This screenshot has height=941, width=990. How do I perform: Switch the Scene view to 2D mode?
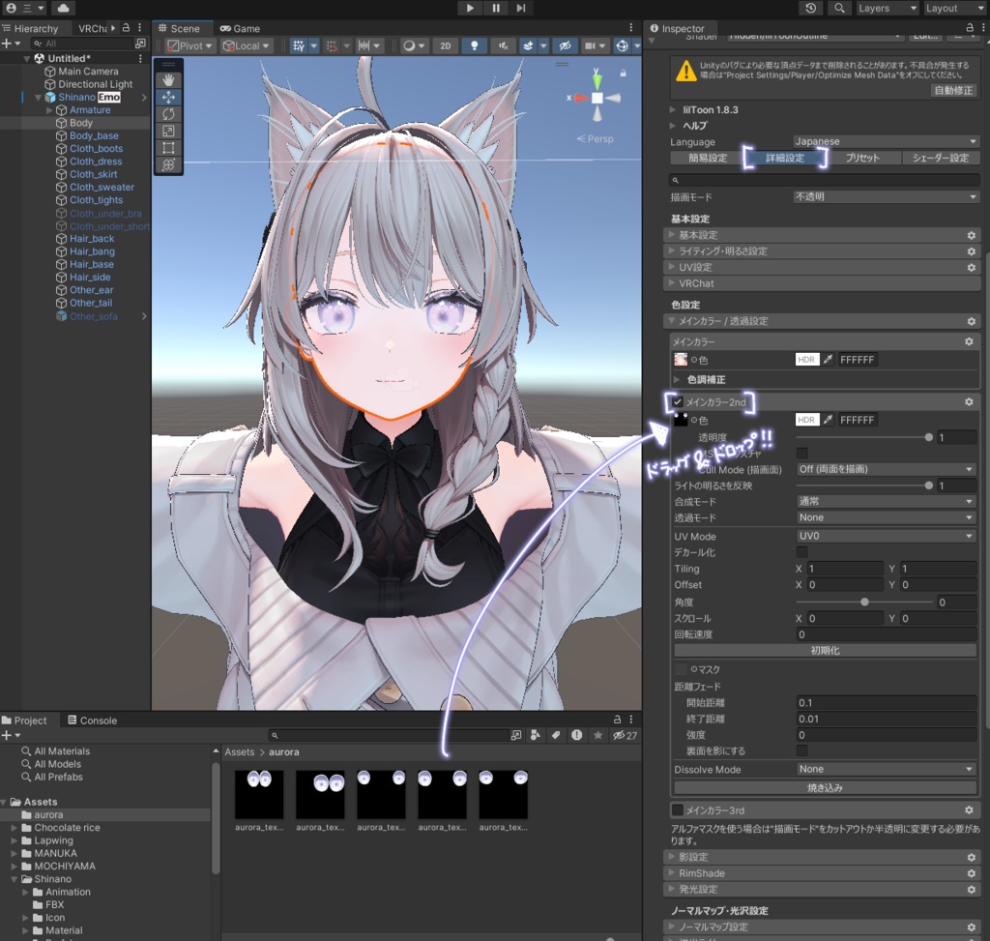pos(444,46)
